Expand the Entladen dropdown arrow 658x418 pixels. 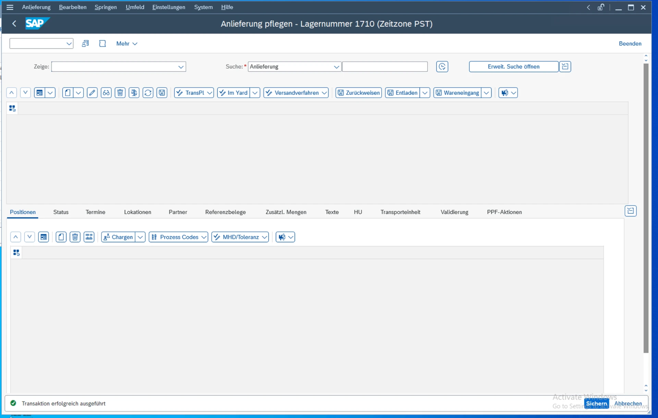tap(425, 93)
